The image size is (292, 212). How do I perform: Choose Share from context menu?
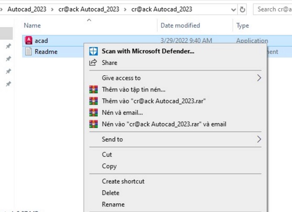click(x=176, y=63)
